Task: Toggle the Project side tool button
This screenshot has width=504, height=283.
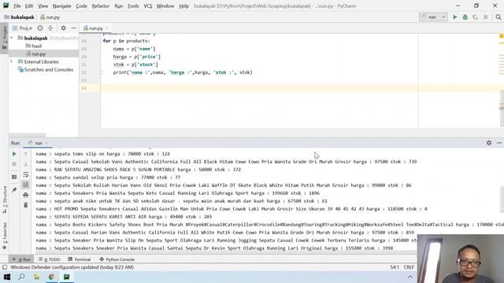Action: point(5,38)
